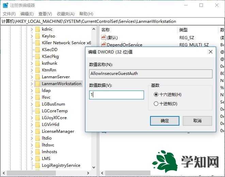
Task: Click the KSecPkg folder icon
Action: 37,57
